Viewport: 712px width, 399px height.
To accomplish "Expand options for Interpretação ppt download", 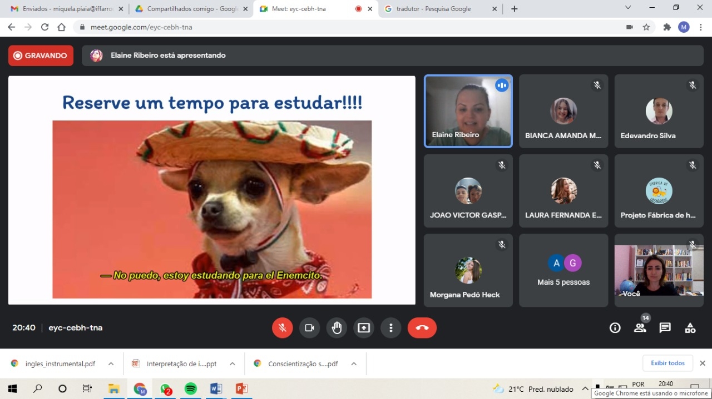I will click(x=232, y=364).
